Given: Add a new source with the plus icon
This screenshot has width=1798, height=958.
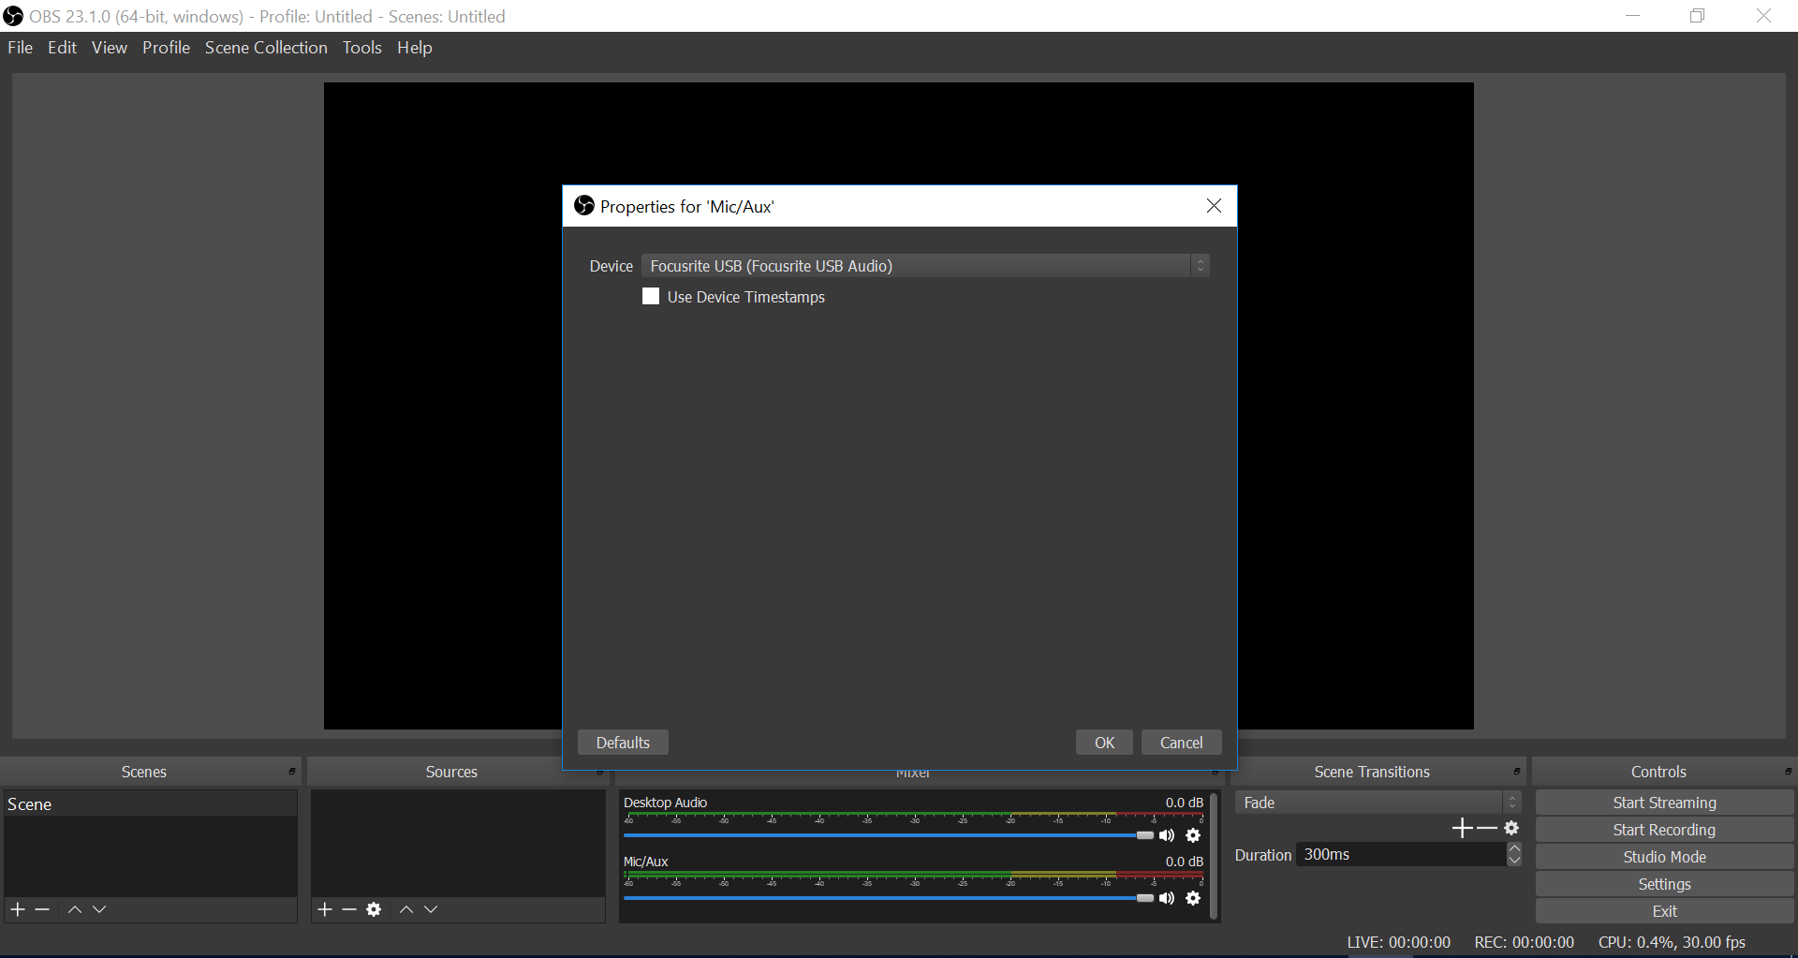Looking at the screenshot, I should 324,908.
